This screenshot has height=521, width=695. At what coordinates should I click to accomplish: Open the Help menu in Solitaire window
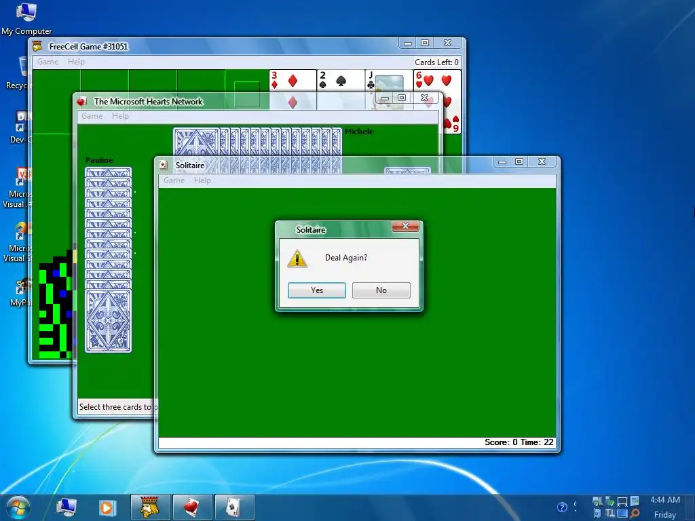[x=202, y=180]
